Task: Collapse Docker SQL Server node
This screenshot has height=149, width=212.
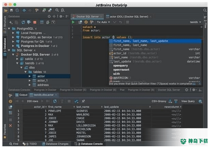Action: tap(13, 55)
